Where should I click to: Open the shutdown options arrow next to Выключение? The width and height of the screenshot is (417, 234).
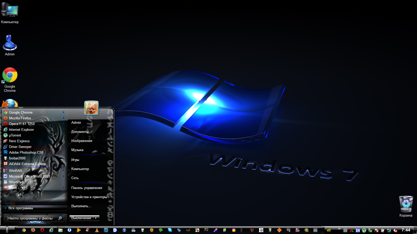pyautogui.click(x=96, y=218)
